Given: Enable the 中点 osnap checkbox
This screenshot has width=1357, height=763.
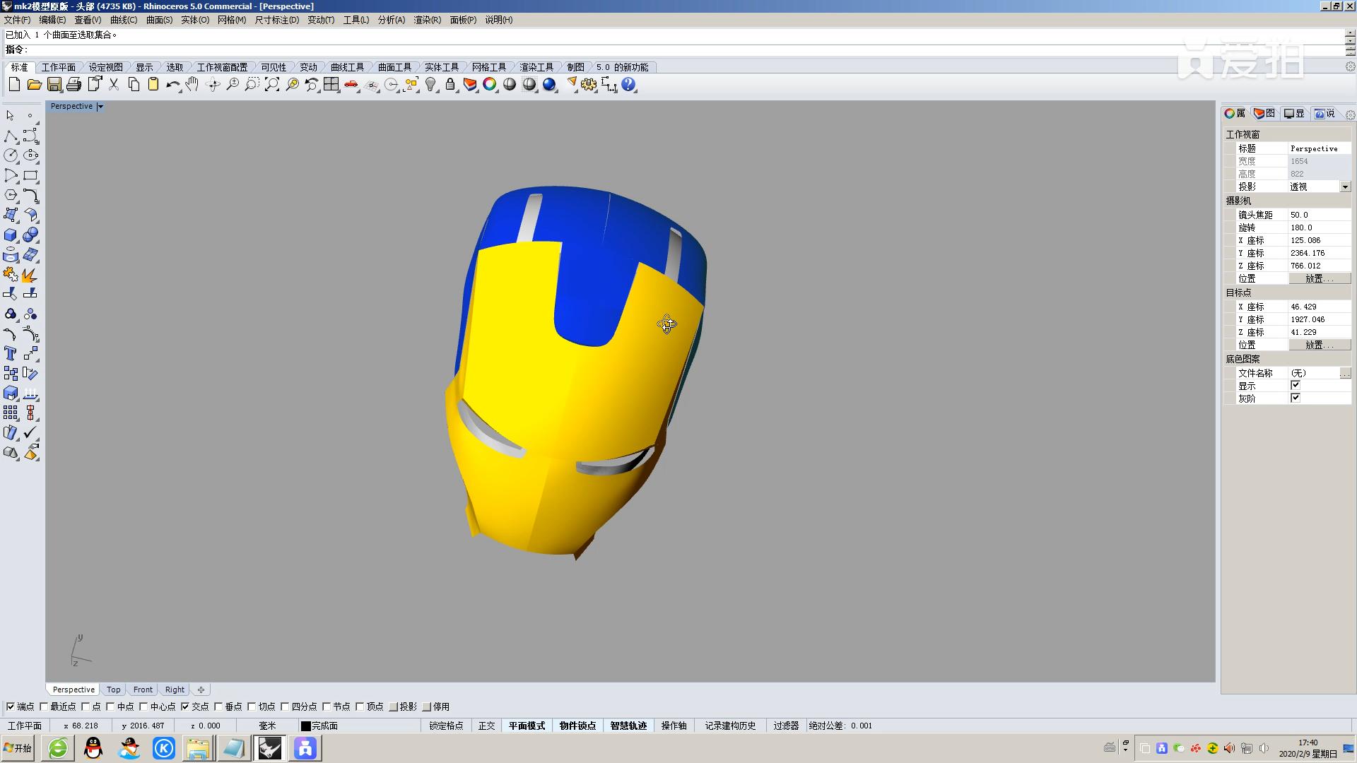Looking at the screenshot, I should pos(110,706).
